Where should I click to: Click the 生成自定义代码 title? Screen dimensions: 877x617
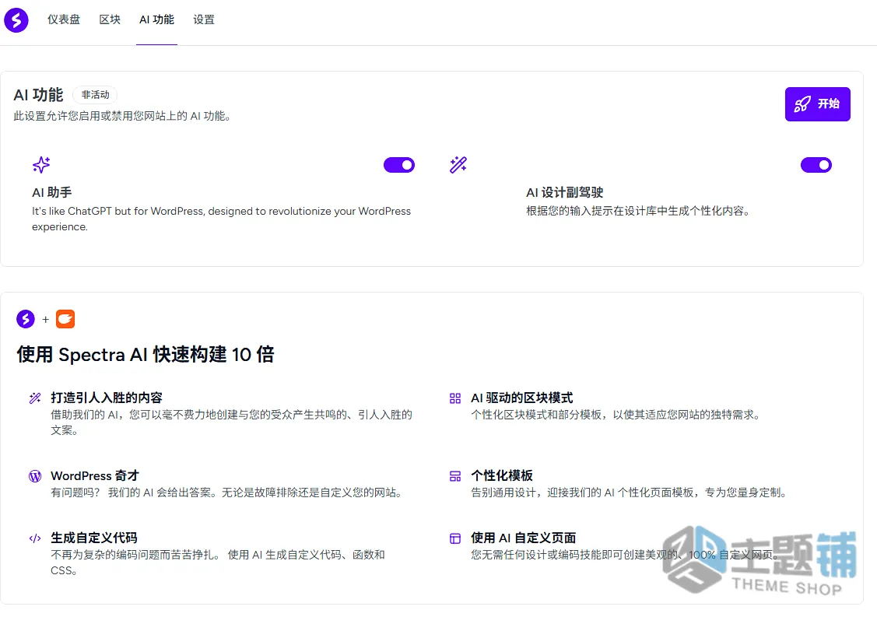coord(94,538)
